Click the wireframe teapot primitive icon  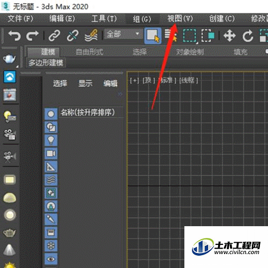(x=10, y=233)
